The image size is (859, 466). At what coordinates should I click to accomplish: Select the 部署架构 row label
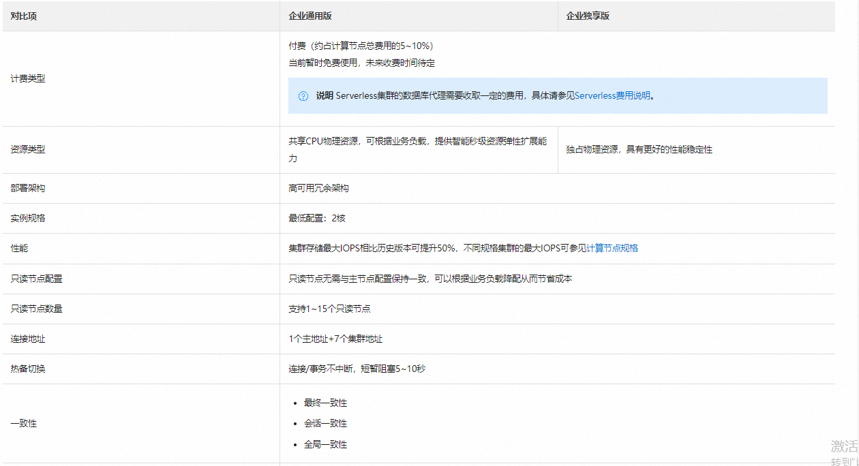[28, 188]
